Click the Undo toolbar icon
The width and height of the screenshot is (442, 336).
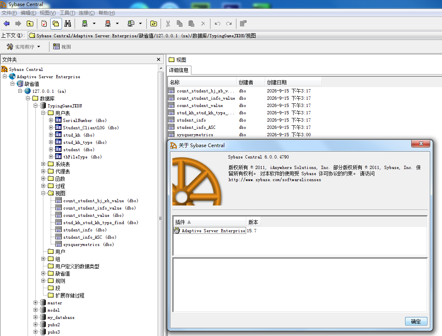pos(217,24)
